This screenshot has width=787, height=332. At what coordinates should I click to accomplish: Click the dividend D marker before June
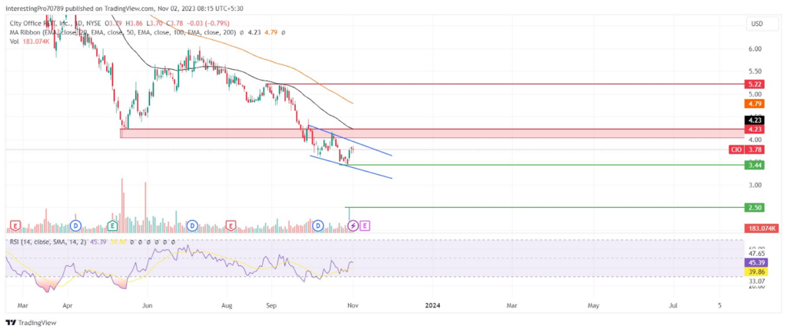[x=76, y=226]
